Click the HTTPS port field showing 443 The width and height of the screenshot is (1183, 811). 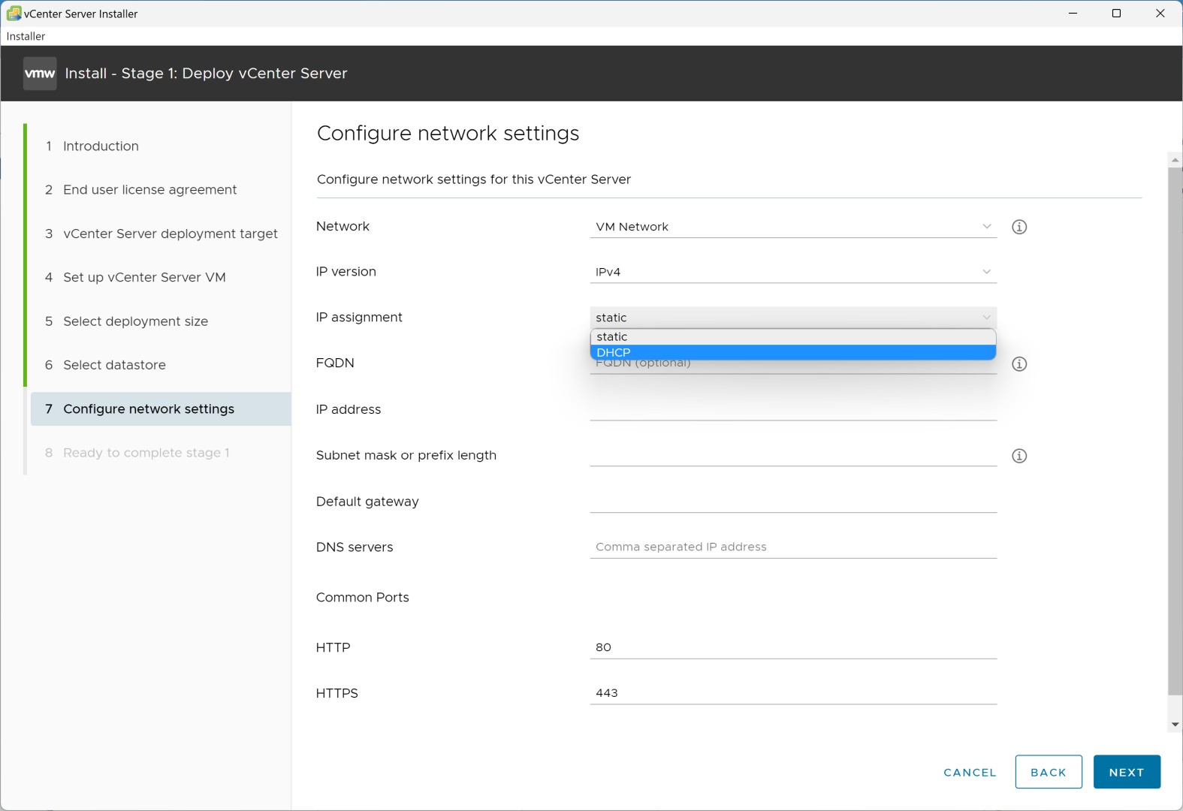point(793,693)
